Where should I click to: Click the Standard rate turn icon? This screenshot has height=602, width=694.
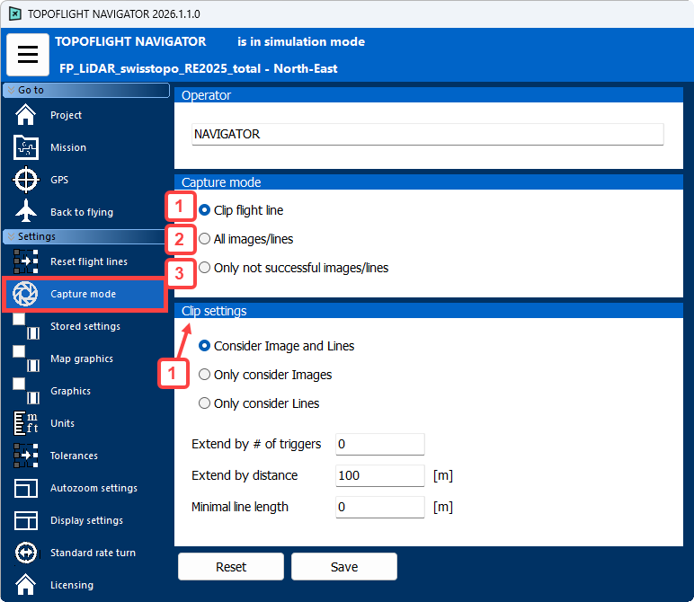tap(26, 553)
